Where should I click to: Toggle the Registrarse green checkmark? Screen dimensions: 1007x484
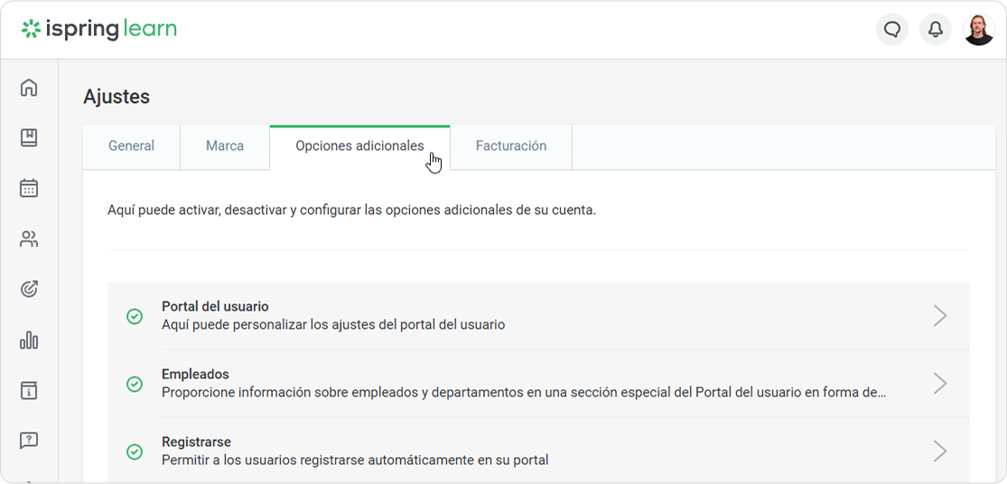click(x=135, y=451)
